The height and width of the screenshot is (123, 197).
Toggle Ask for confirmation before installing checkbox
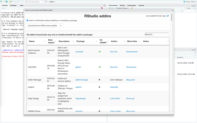tap(27, 20)
